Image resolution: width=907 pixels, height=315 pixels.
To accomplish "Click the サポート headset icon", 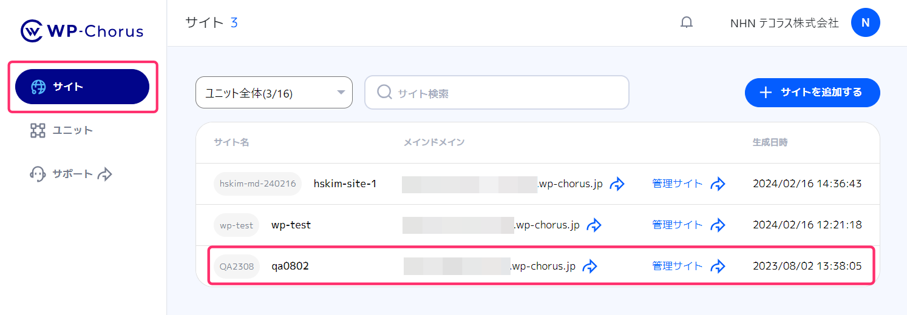I will 38,174.
